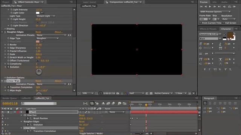This screenshot has height=135, width=241.
Task: Open Edge Type Roughen dropdown
Action: (47, 38)
